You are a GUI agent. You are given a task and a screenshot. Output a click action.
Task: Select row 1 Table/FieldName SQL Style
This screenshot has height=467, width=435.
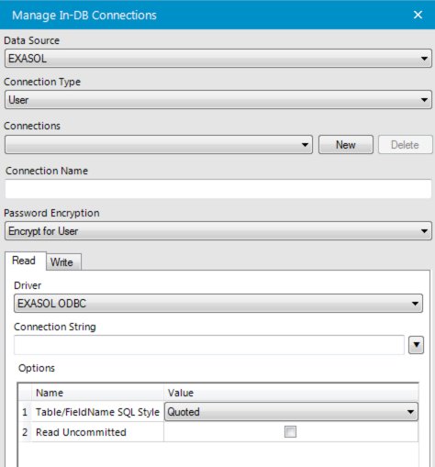(97, 412)
